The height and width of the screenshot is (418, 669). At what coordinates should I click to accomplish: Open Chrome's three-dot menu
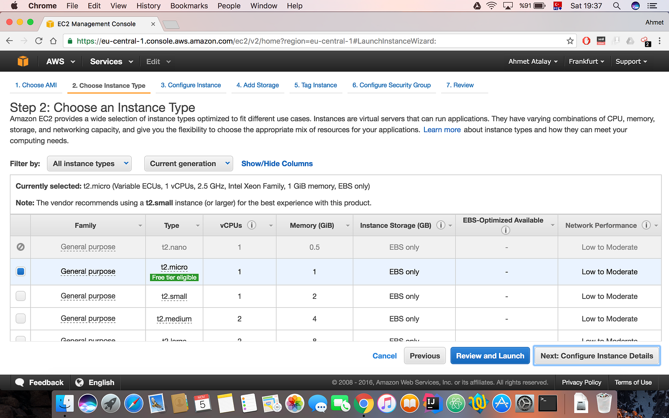pyautogui.click(x=659, y=41)
